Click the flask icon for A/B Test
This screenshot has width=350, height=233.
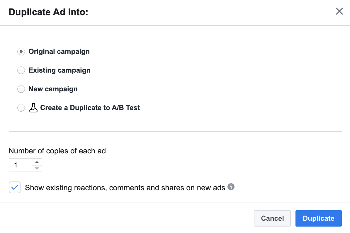(33, 108)
